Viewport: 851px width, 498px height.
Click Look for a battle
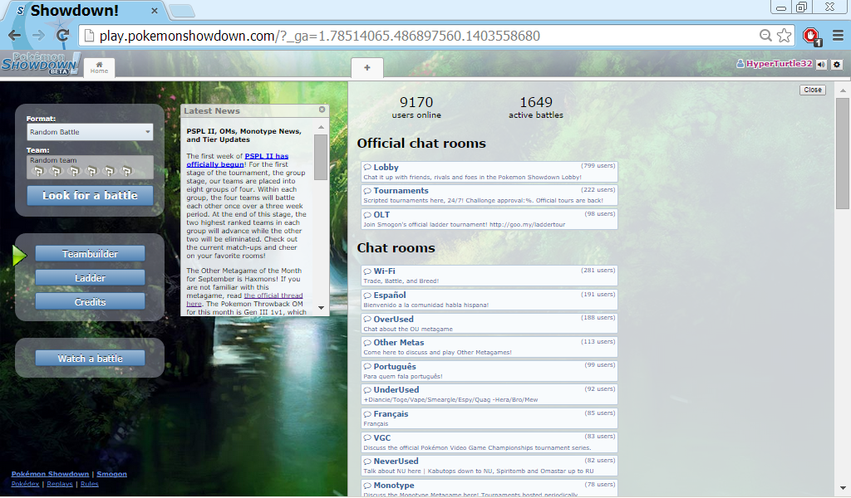point(90,196)
